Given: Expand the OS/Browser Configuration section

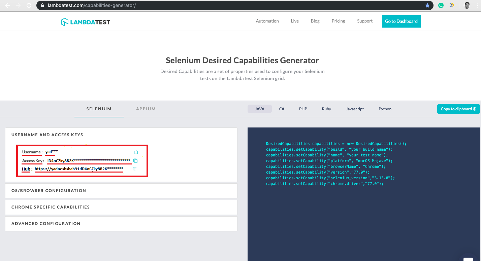Looking at the screenshot, I should [x=49, y=191].
